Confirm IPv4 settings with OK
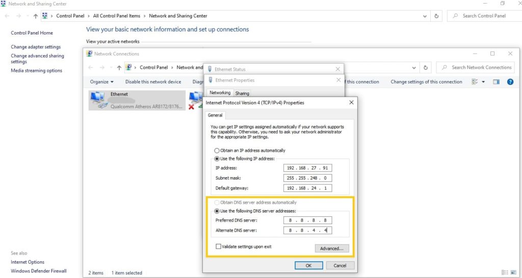This screenshot has height=278, width=522. coord(308,265)
